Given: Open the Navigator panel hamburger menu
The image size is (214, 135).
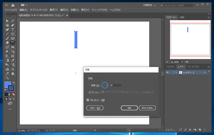Looking at the screenshot, I should point(209,18).
